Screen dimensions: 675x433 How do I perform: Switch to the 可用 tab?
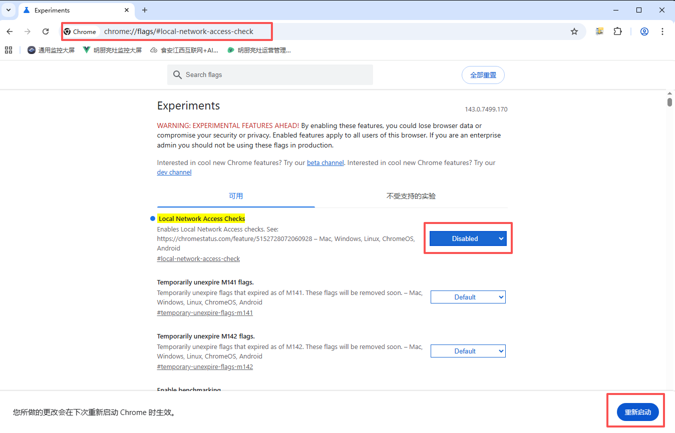tap(236, 196)
